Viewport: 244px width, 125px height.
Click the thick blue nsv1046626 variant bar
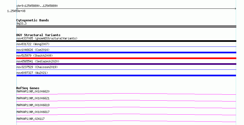pos(126,53)
